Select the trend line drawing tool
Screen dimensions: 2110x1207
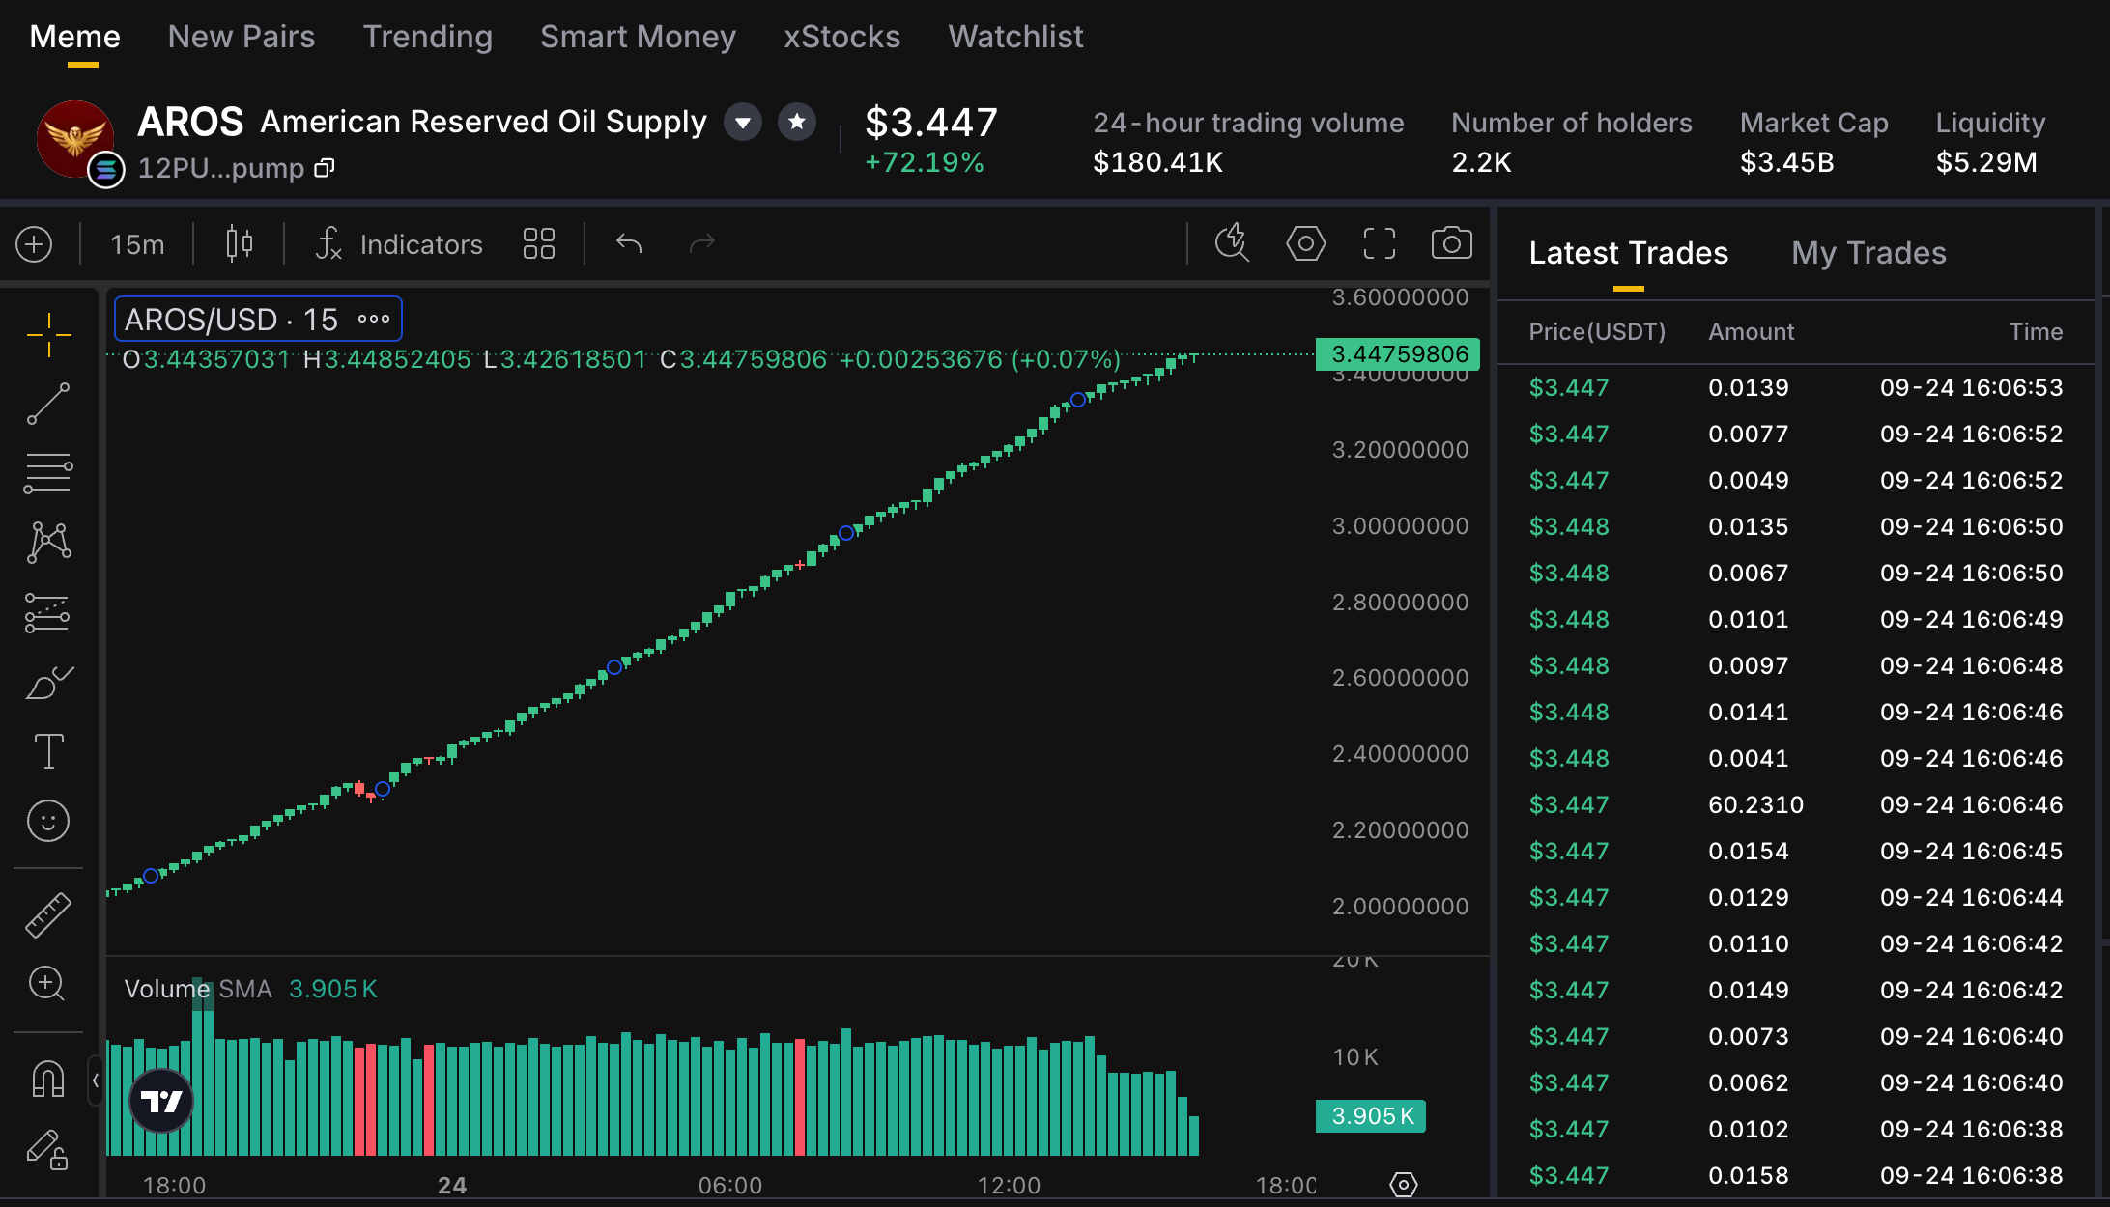point(48,404)
